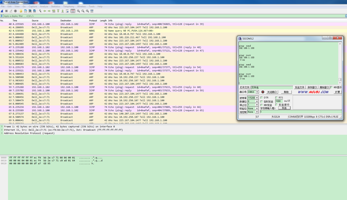Screen dimensions: 347x200
Task: Open the 数据位 dropdown showing 8
Action: pos(257,102)
